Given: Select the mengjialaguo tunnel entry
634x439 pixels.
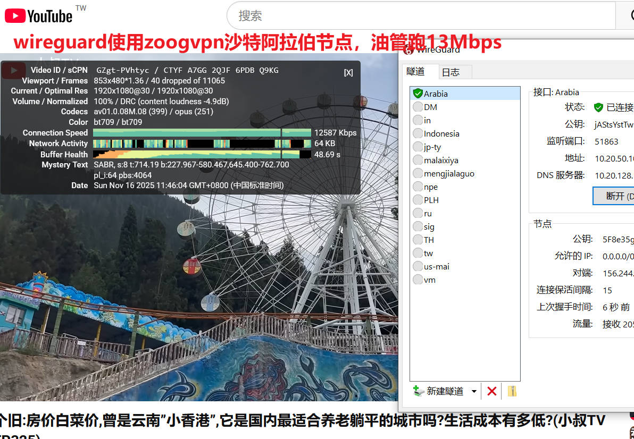Looking at the screenshot, I should click(x=449, y=173).
